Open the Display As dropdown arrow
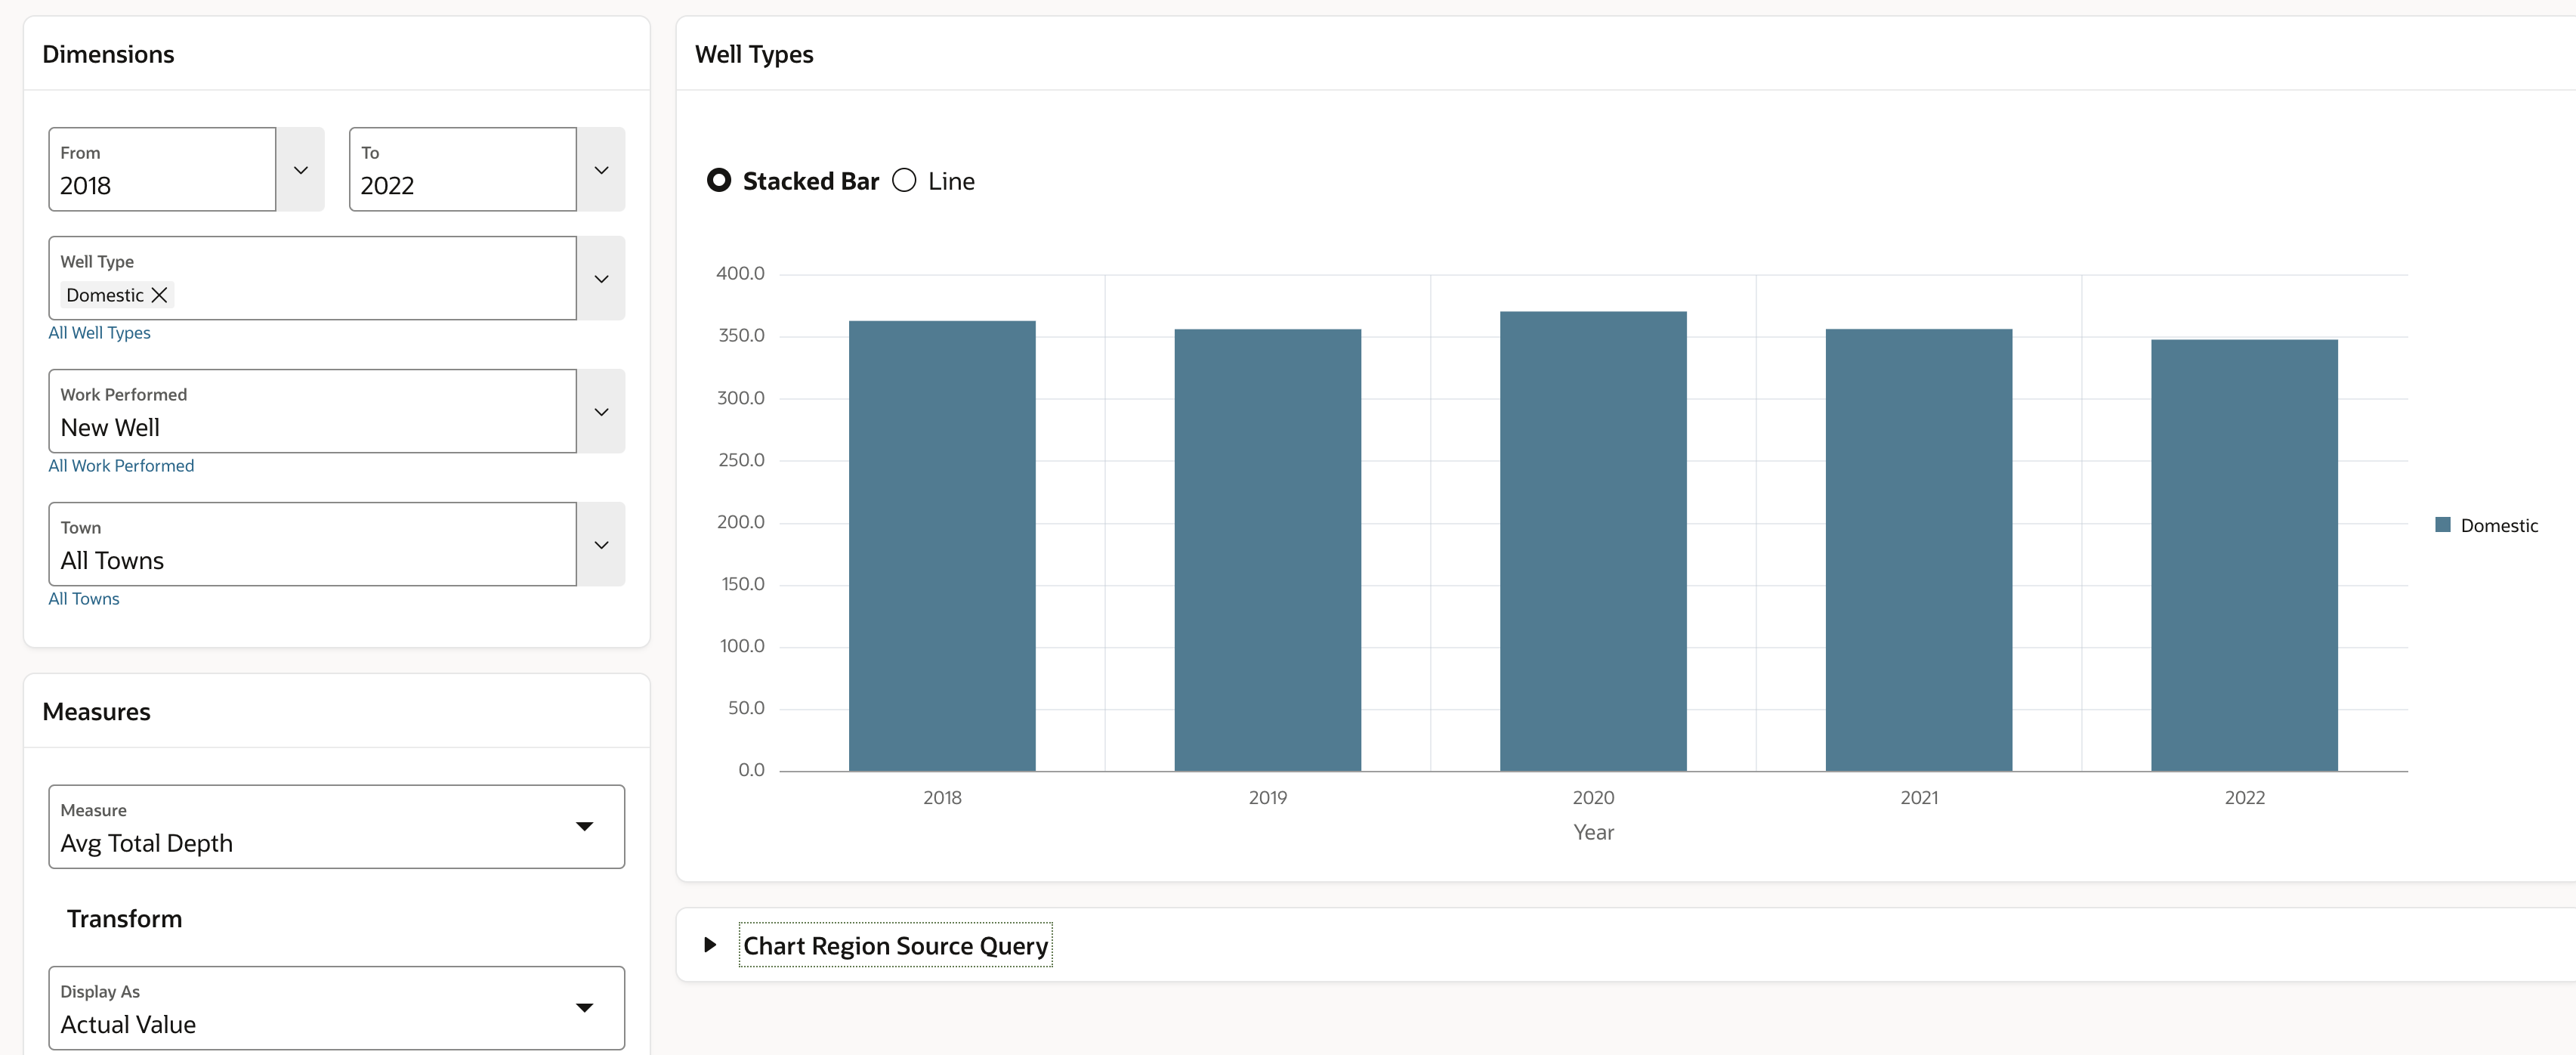This screenshot has width=2576, height=1055. tap(585, 1008)
